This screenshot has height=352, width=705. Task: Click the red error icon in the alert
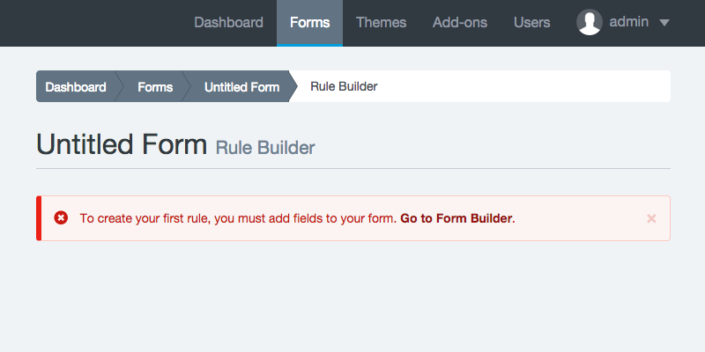(x=61, y=217)
